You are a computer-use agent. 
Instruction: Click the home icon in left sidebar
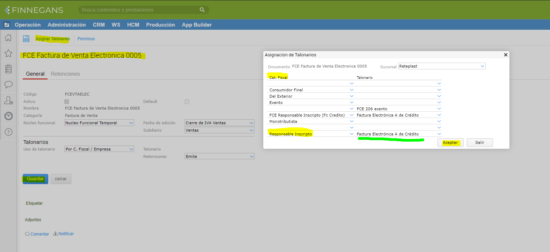pos(8,38)
